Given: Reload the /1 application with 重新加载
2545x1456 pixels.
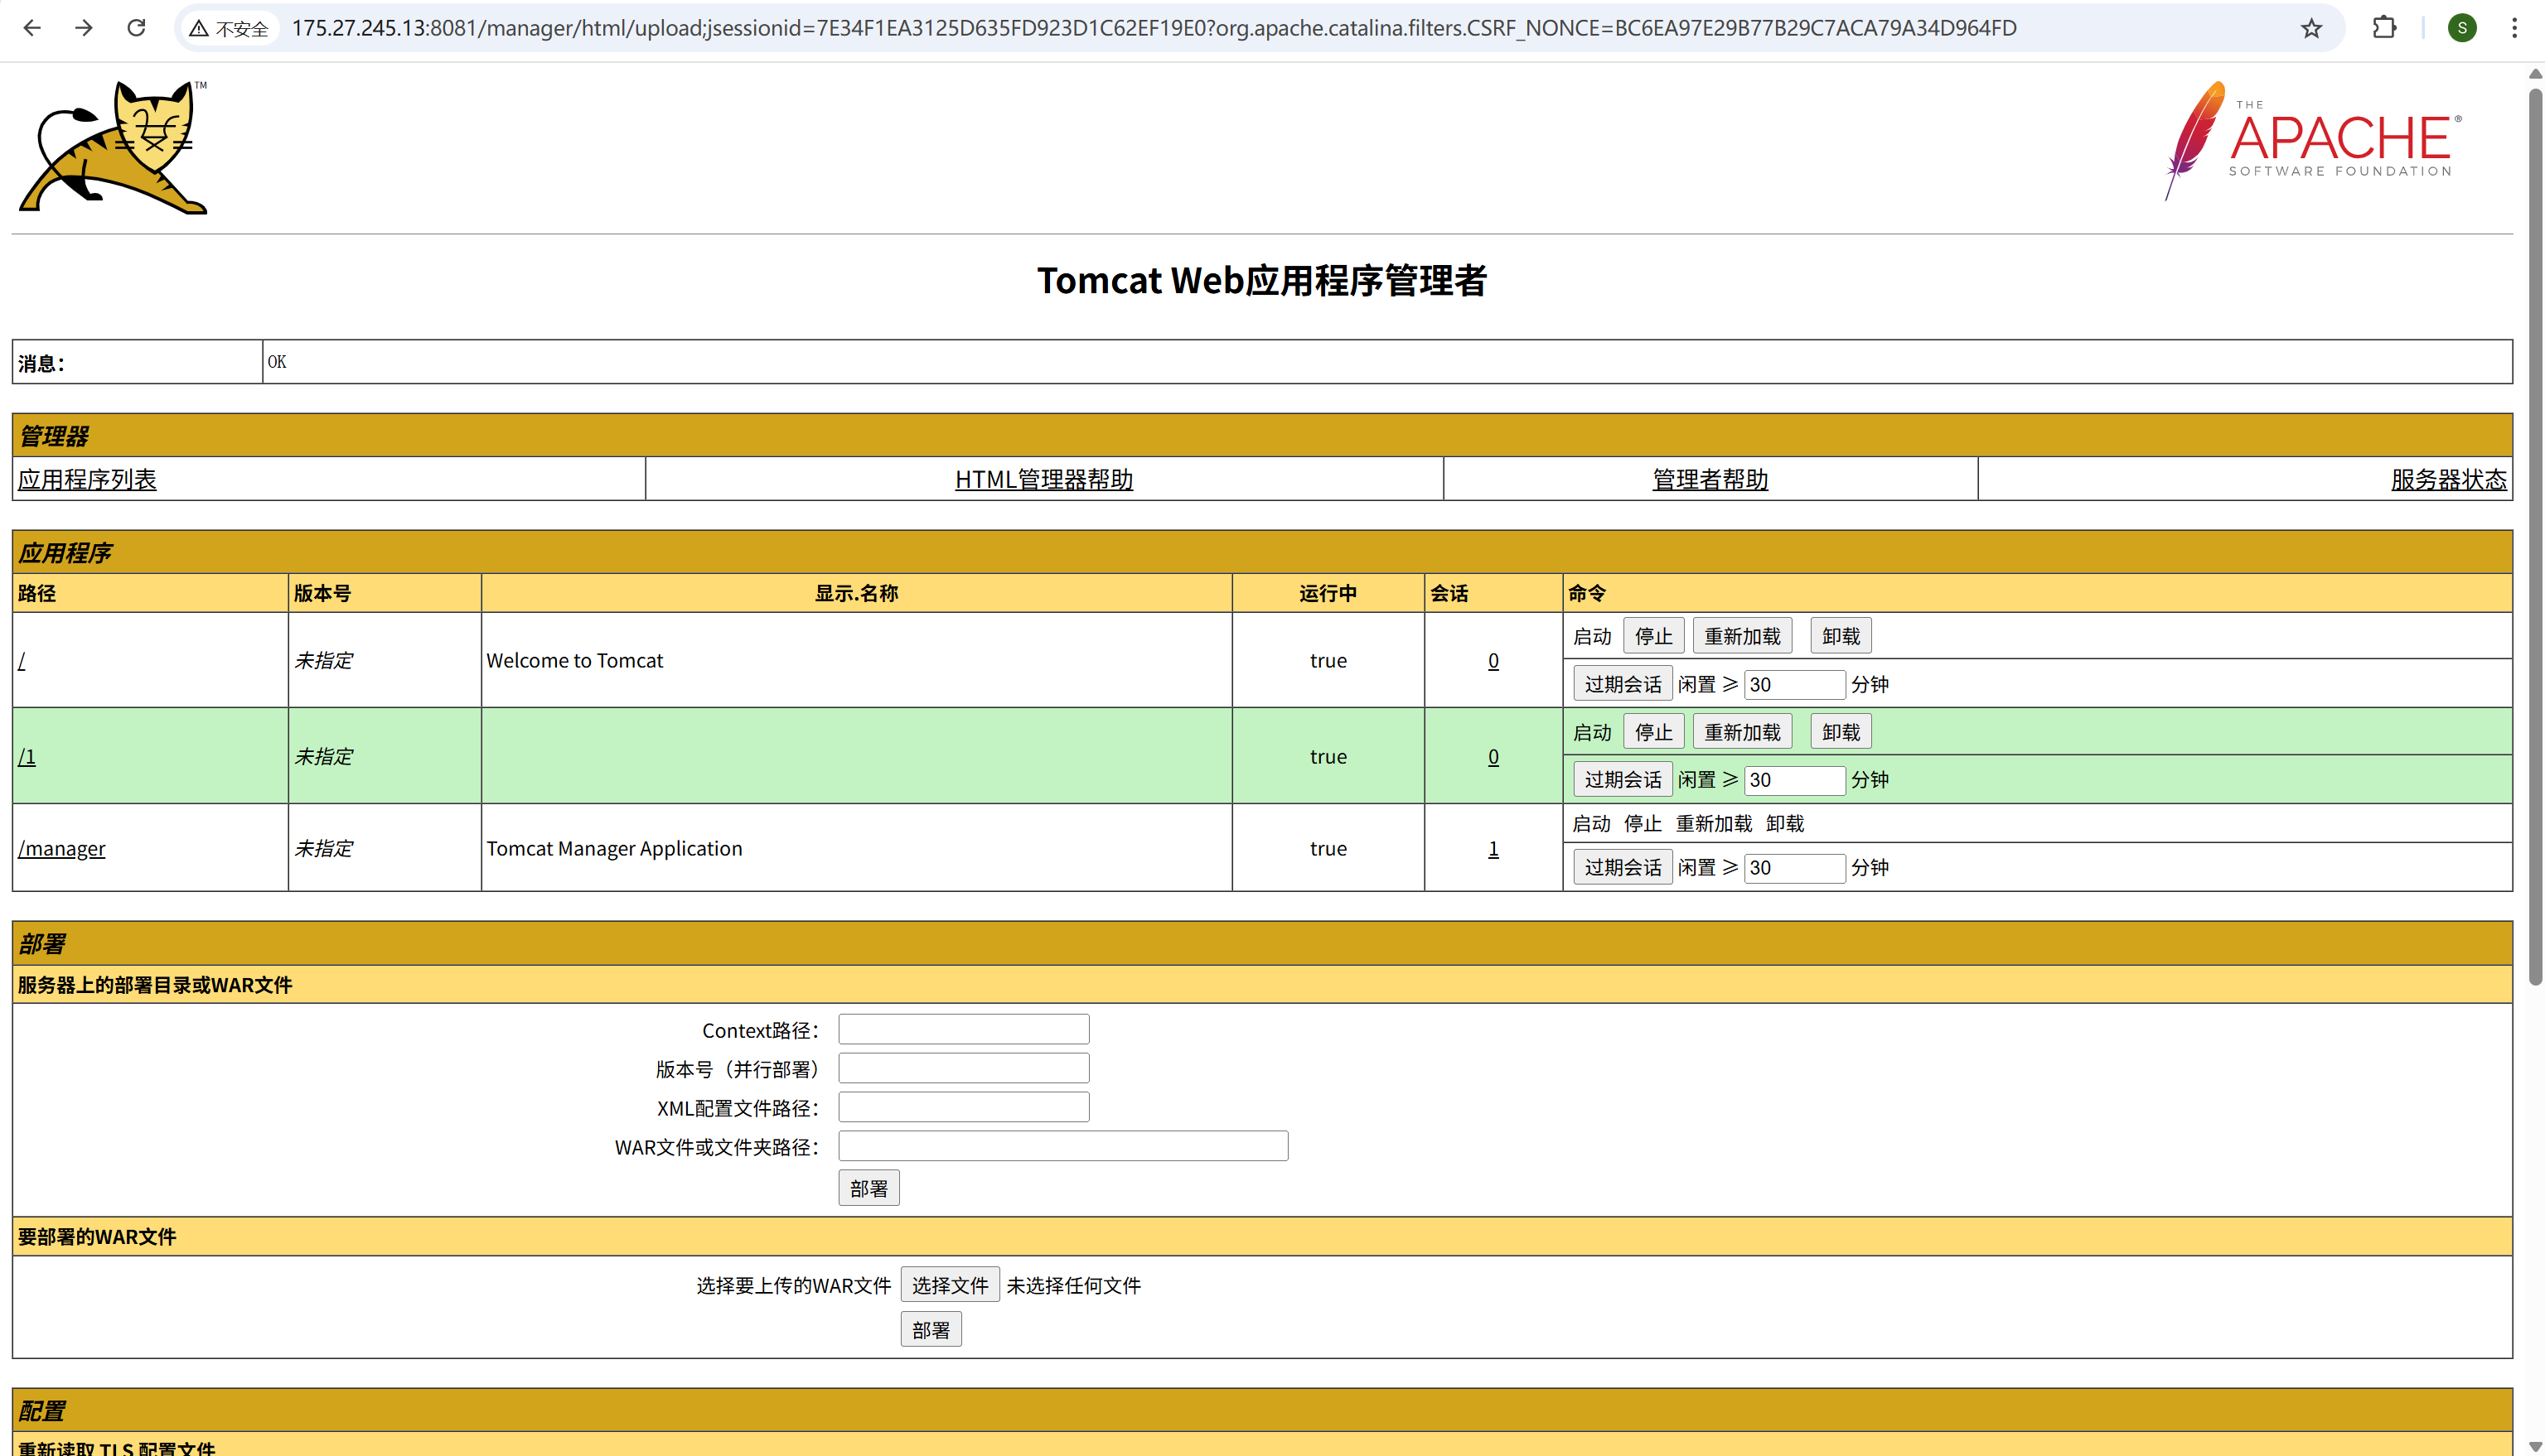Looking at the screenshot, I should pyautogui.click(x=1742, y=732).
